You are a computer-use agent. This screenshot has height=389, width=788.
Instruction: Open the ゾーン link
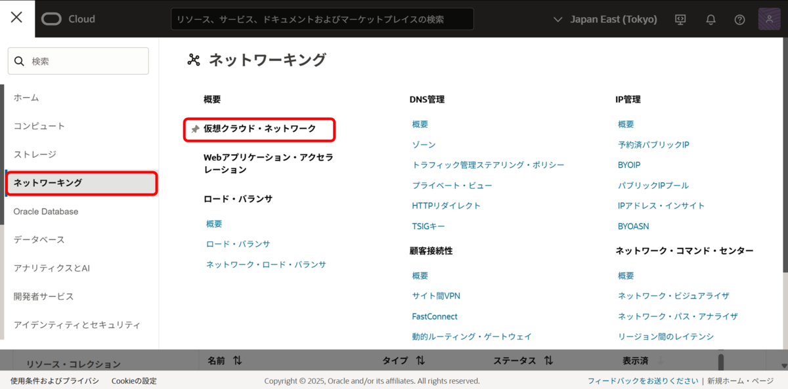[x=424, y=144]
